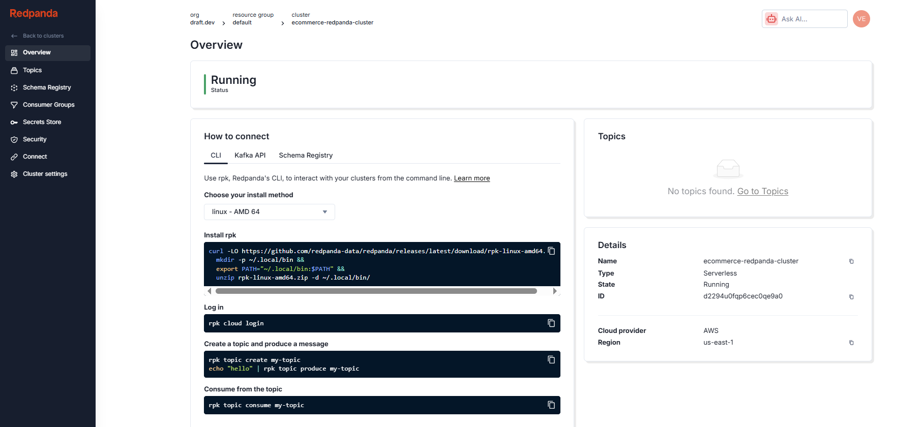The height and width of the screenshot is (427, 922).
Task: Copy the rpk topic consume command
Action: (551, 405)
